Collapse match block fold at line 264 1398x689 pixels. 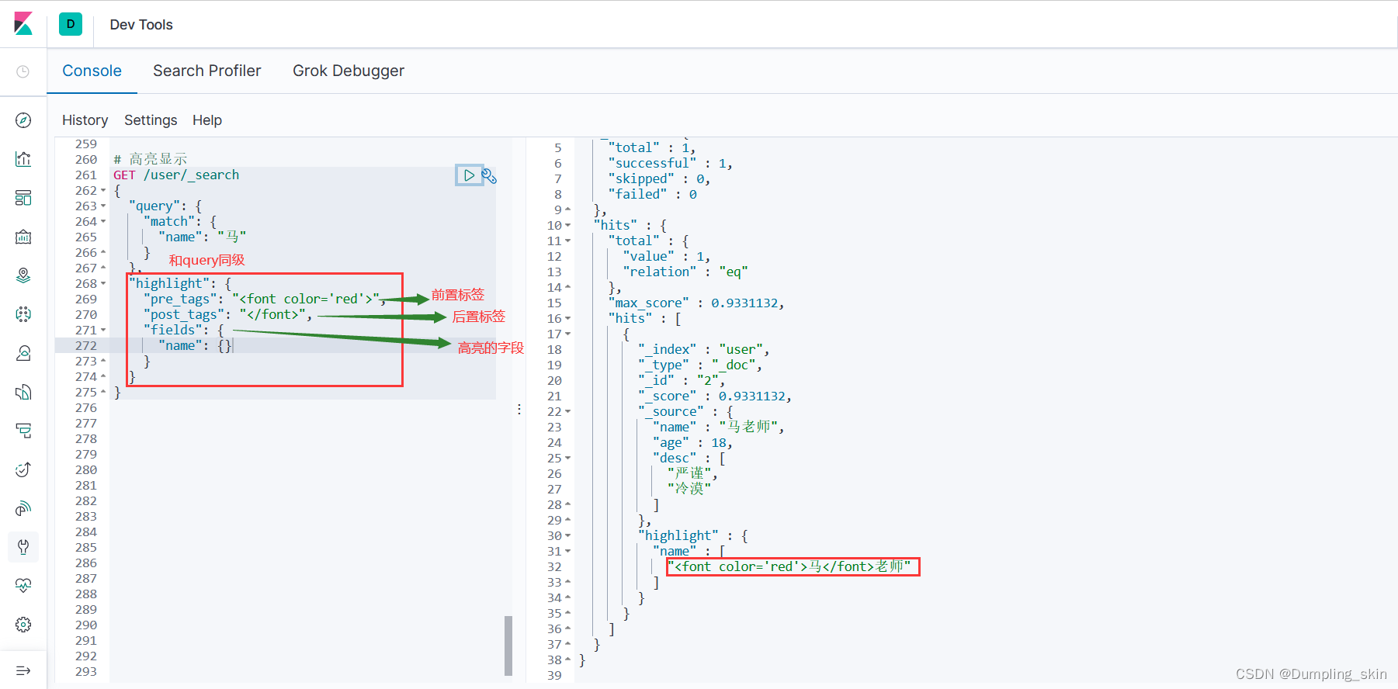[103, 222]
